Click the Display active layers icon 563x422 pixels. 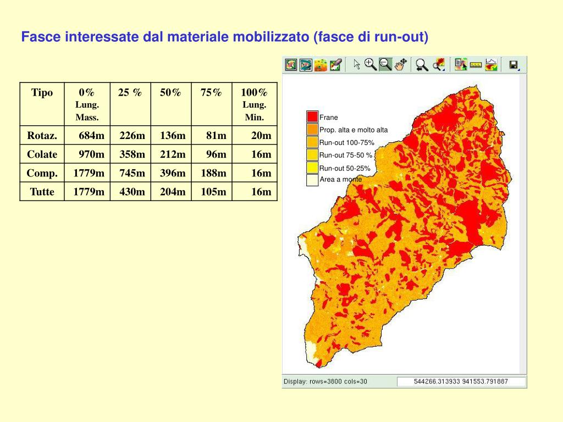[291, 65]
